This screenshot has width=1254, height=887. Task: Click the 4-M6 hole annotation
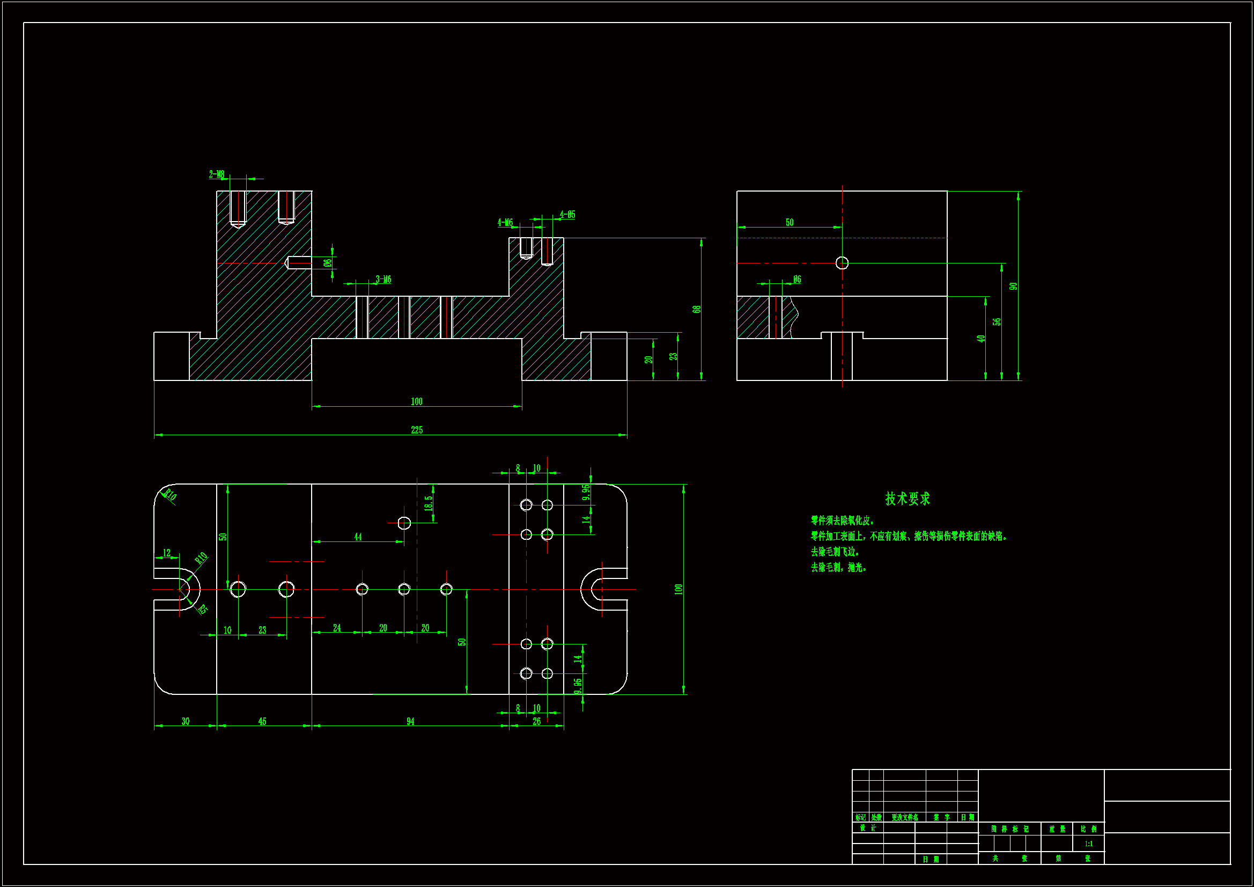(505, 223)
